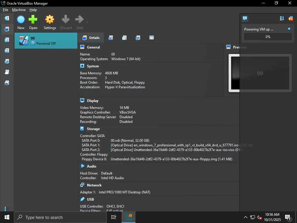Select the 00 virtual machine entry
The width and height of the screenshot is (297, 223).
[46, 41]
